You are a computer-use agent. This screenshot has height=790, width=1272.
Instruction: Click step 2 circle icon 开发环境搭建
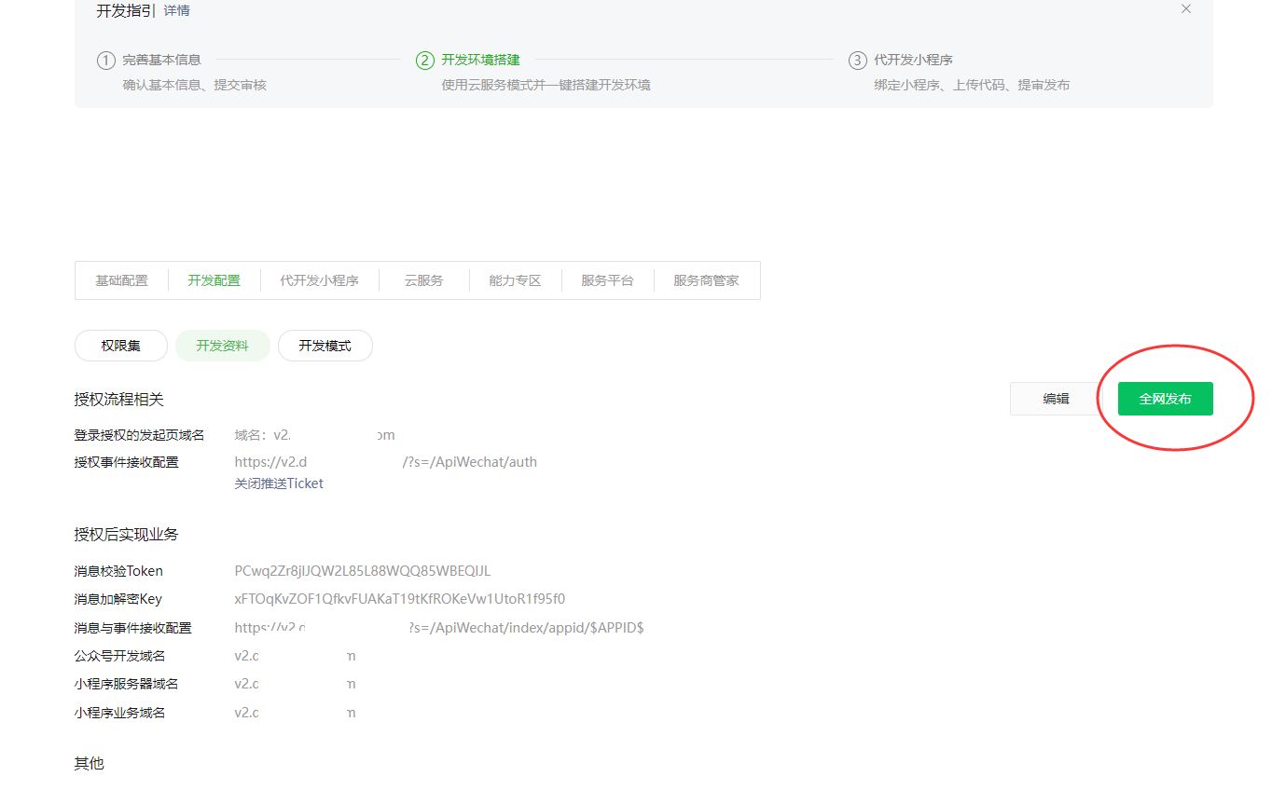pyautogui.click(x=425, y=61)
